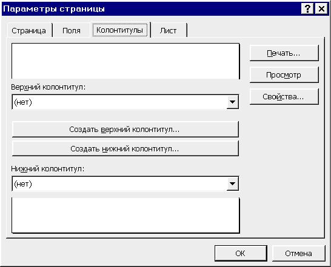This screenshot has width=331, height=267.
Task: Expand the Нижний колонтитул dropdown arrow
Action: [x=232, y=183]
